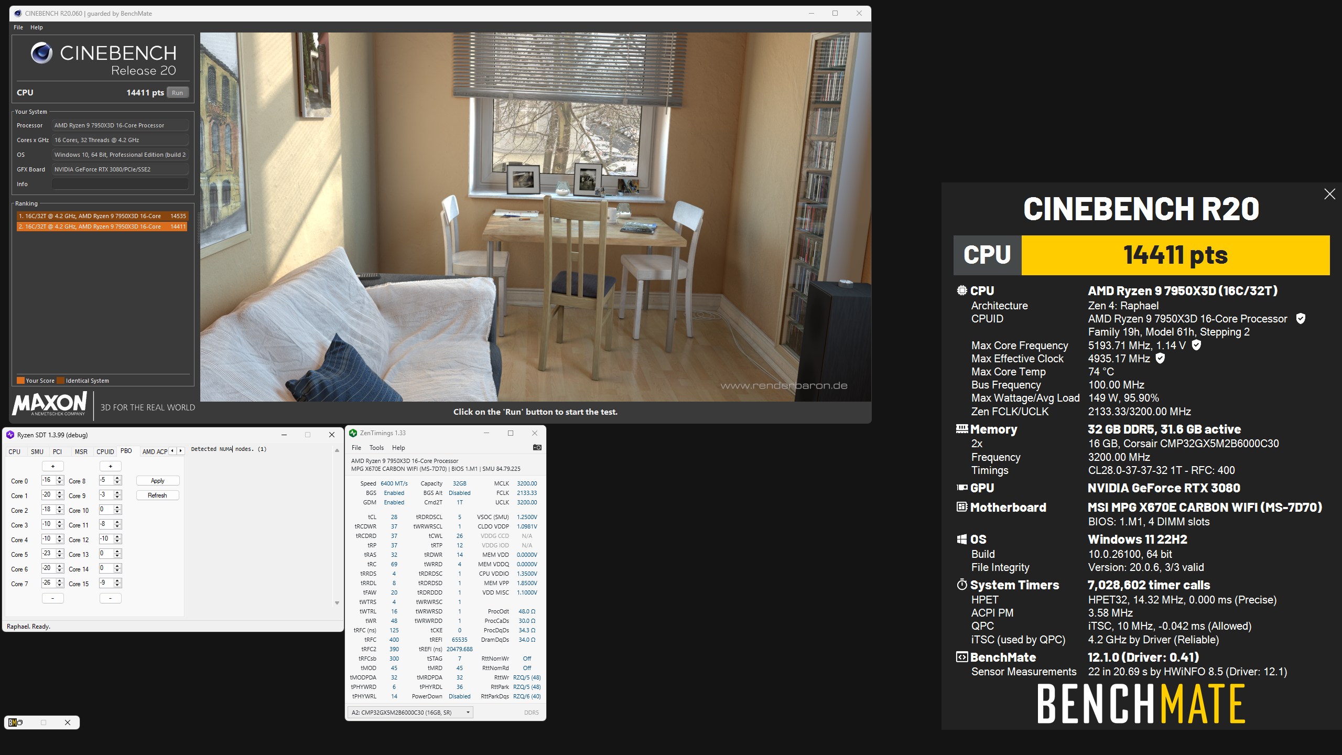1342x755 pixels.
Task: Open Cinebench Help menu
Action: click(x=37, y=27)
